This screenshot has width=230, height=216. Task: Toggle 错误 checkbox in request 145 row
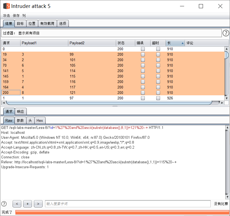point(143,76)
